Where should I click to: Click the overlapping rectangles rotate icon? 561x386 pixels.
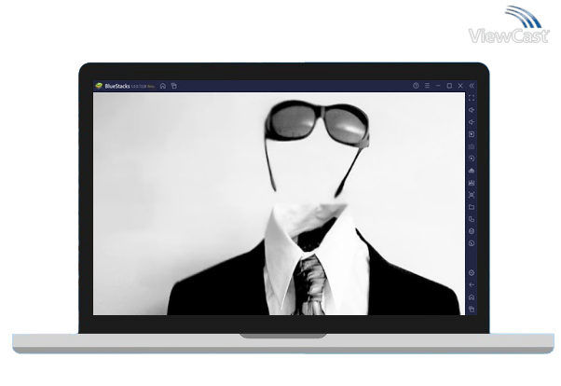pos(472,219)
